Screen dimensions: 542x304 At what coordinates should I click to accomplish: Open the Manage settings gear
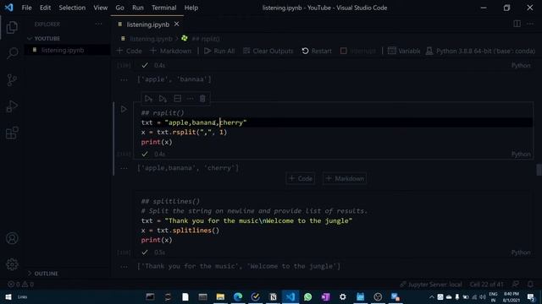point(12,264)
